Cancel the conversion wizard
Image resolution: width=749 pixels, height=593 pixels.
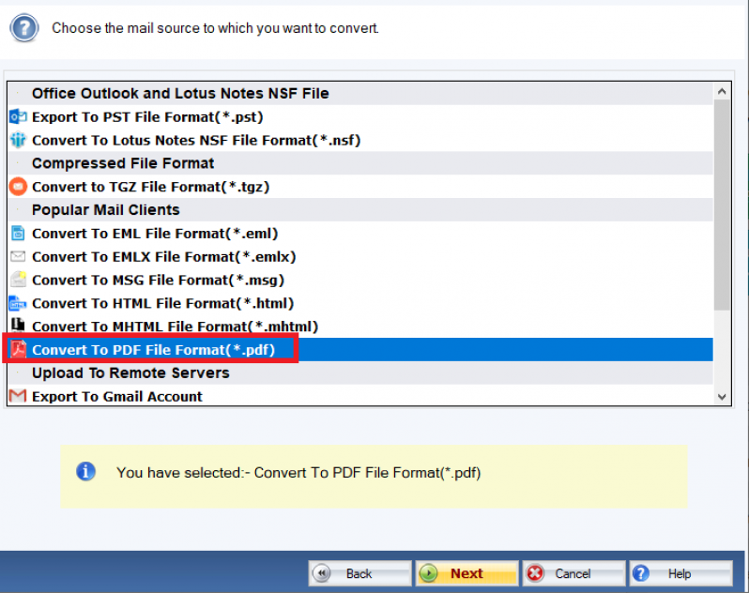[x=573, y=573]
